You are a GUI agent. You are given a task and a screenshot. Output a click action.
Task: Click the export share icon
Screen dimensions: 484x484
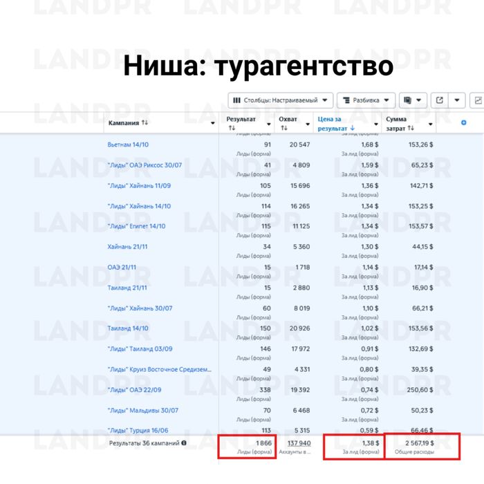tap(439, 100)
